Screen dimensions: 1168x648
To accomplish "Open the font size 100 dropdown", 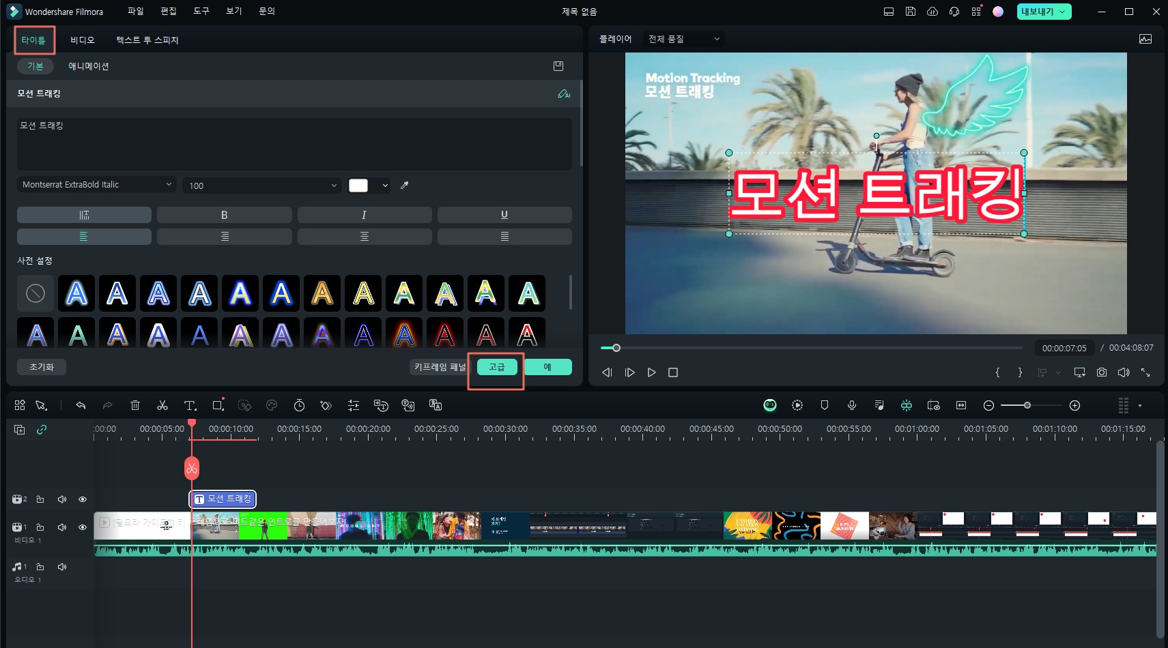I will pos(262,186).
